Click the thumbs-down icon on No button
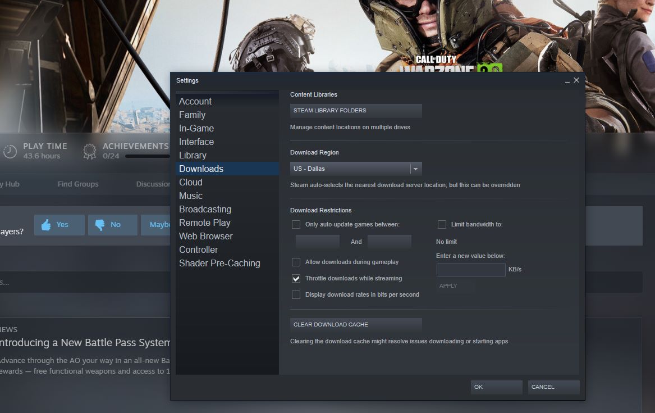The width and height of the screenshot is (655, 413). (x=100, y=225)
